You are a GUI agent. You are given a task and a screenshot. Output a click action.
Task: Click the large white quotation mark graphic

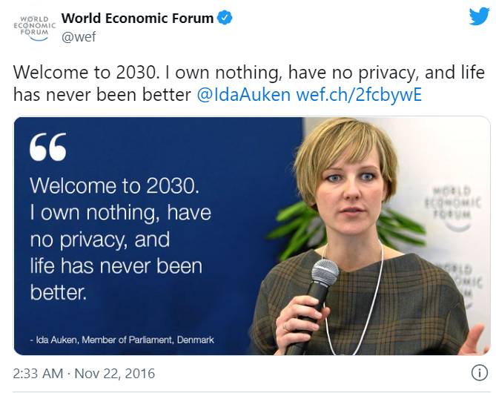48,148
